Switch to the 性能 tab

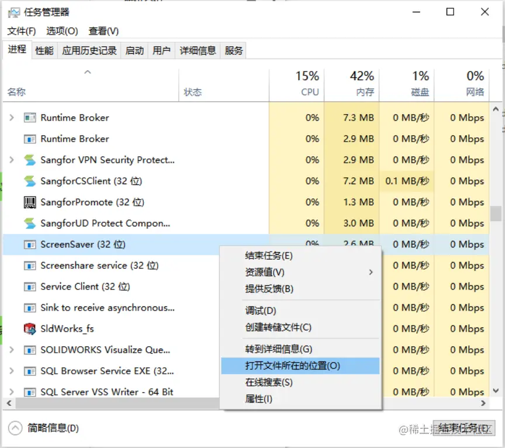pyautogui.click(x=44, y=51)
